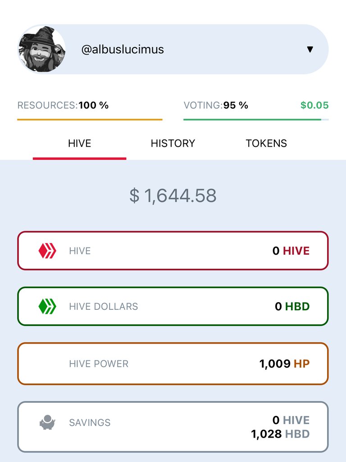
Task: Click the red HIVE logo icon
Action: [47, 251]
